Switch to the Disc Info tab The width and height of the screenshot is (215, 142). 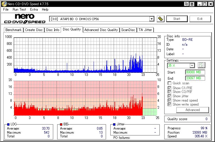point(53,30)
